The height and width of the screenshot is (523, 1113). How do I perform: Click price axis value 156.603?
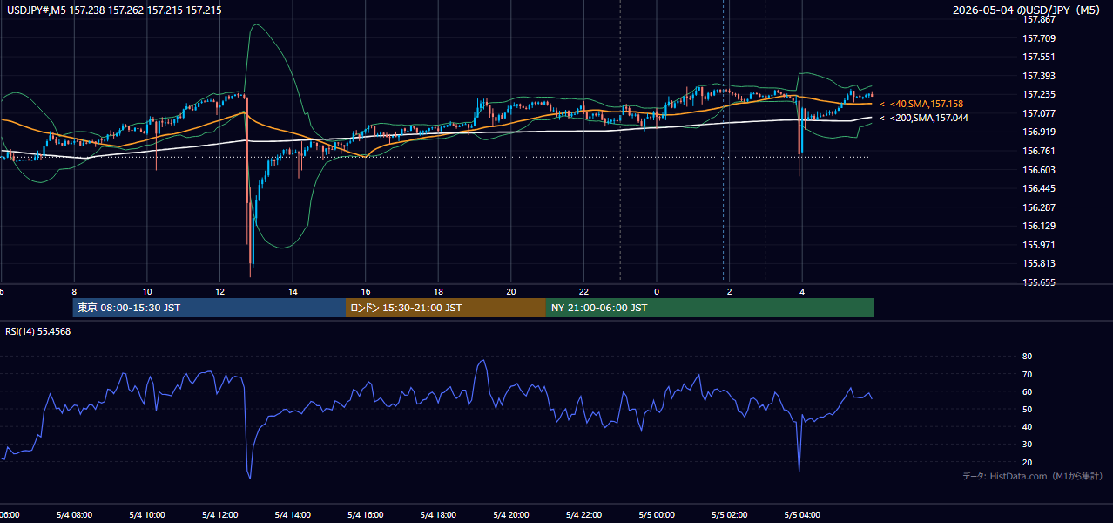(x=1040, y=170)
